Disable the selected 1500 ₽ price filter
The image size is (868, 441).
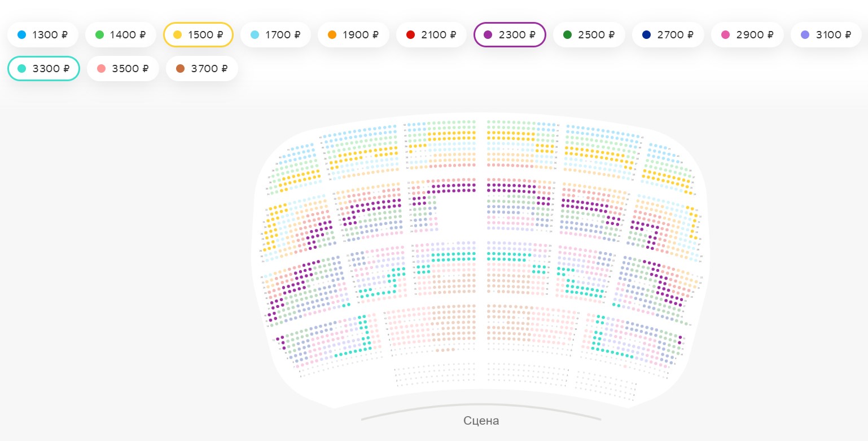tap(198, 35)
